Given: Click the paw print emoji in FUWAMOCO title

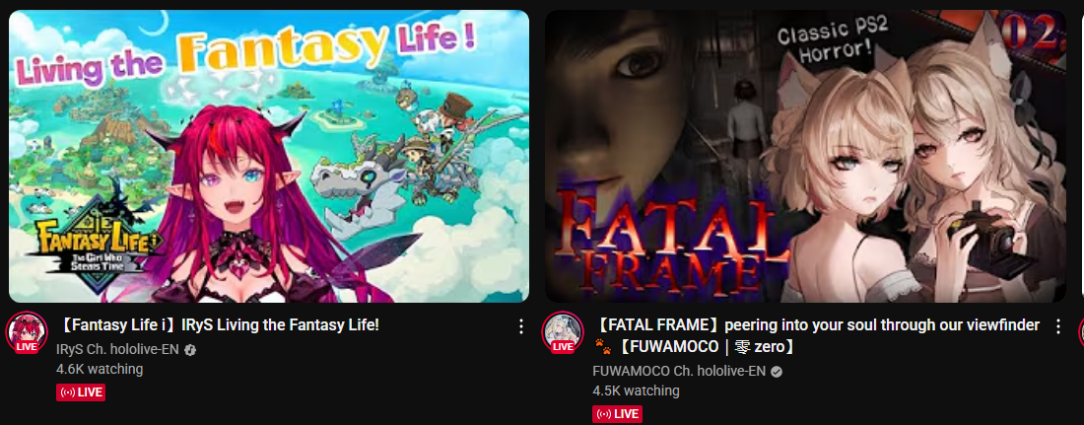Looking at the screenshot, I should coord(603,345).
